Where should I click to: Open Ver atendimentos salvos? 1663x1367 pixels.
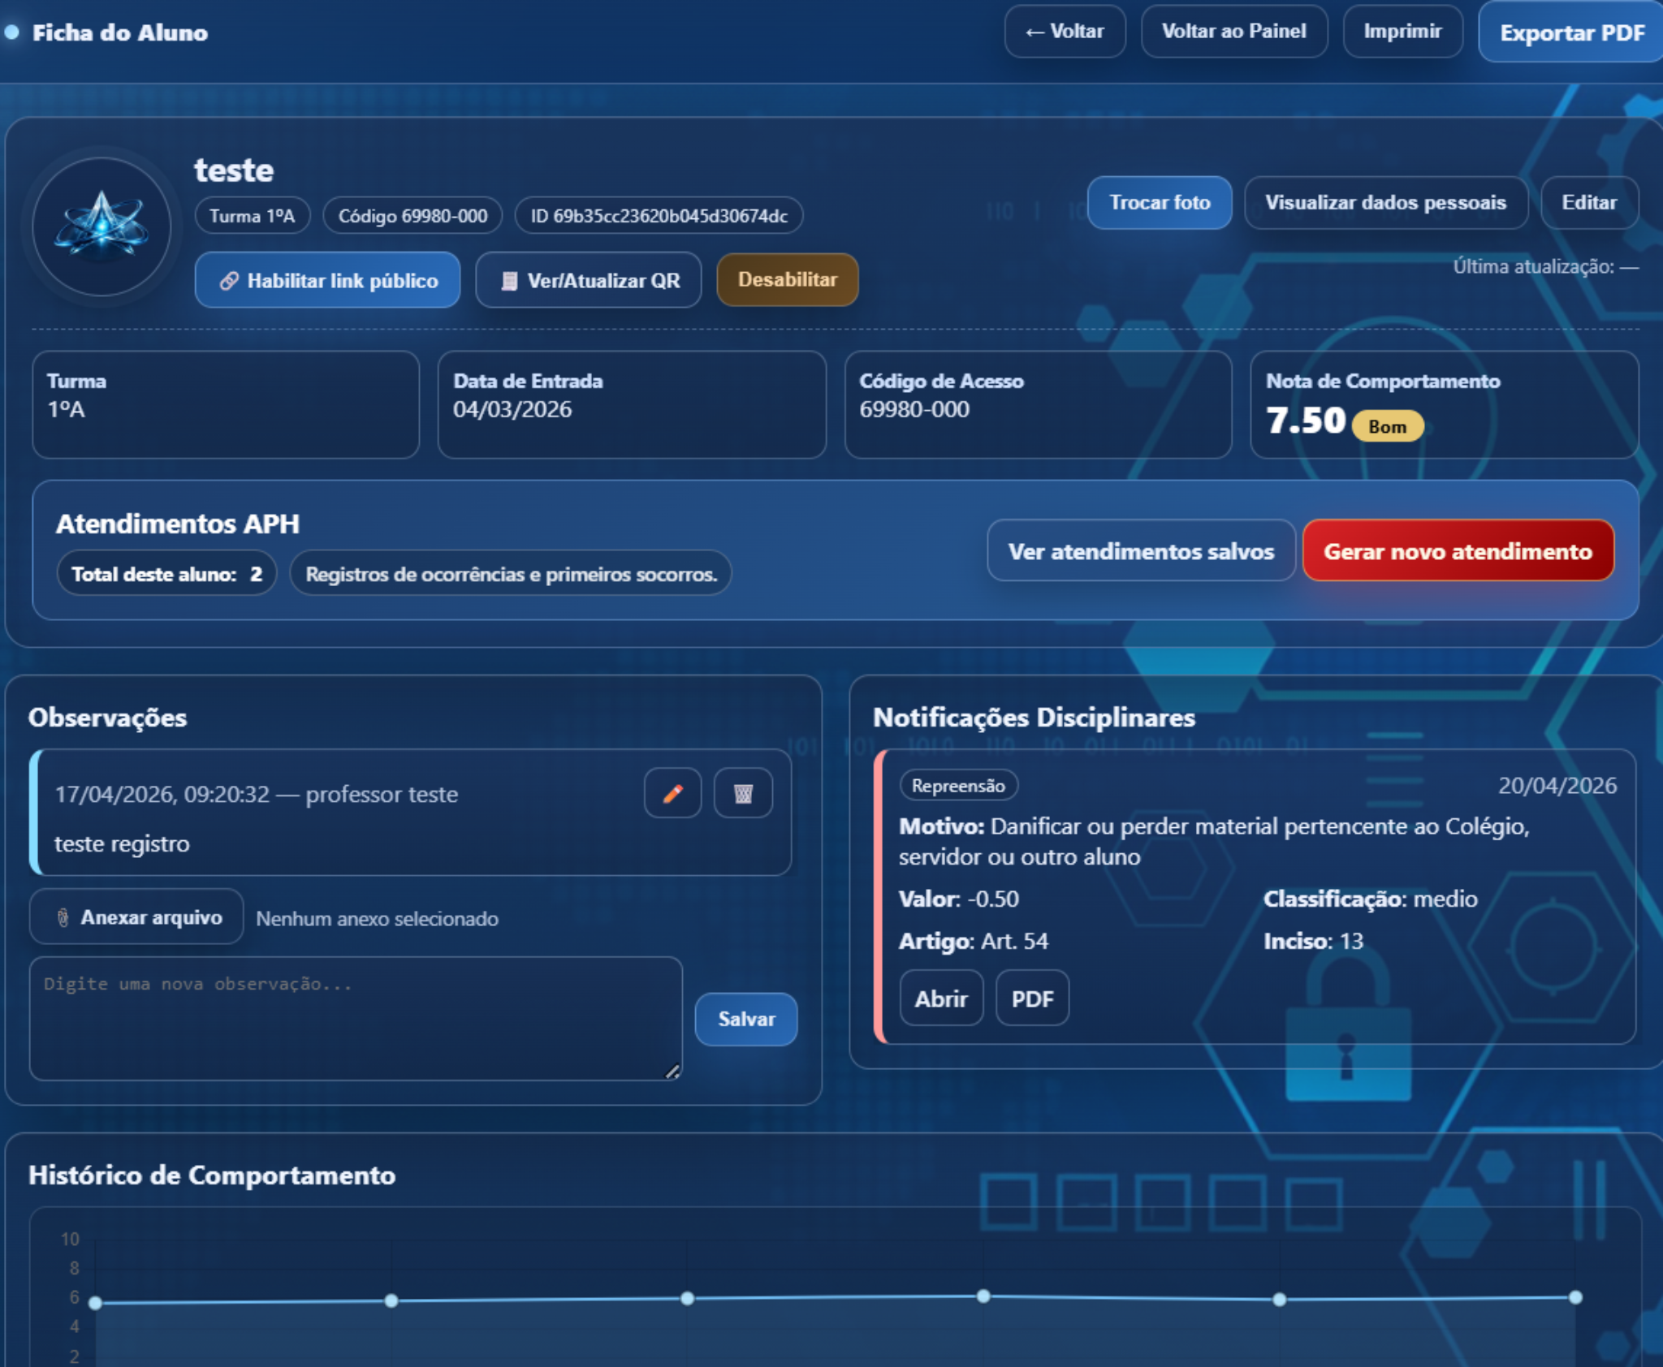click(x=1141, y=551)
